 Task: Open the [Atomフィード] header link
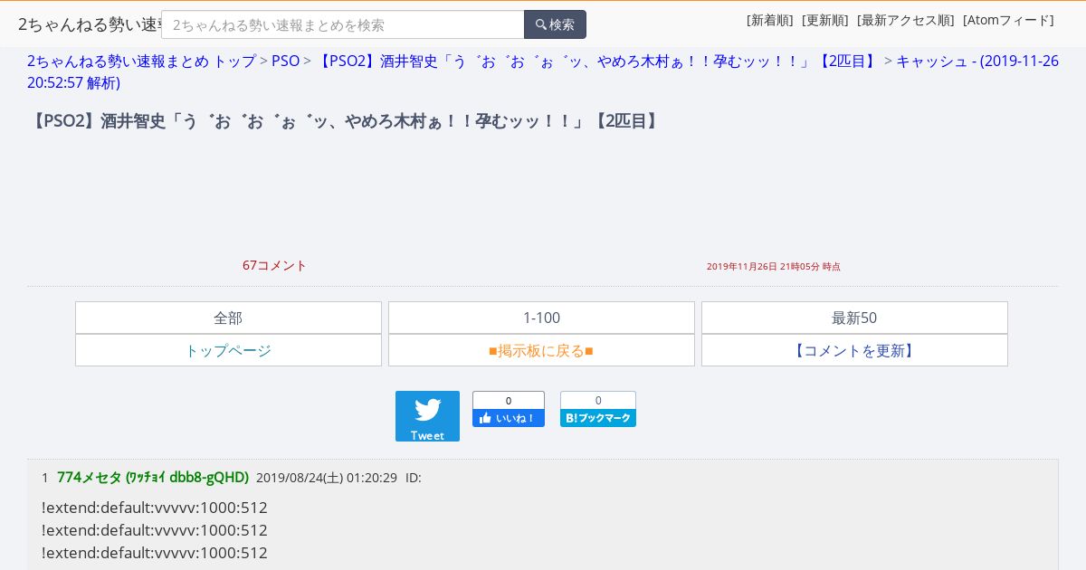coord(1008,20)
